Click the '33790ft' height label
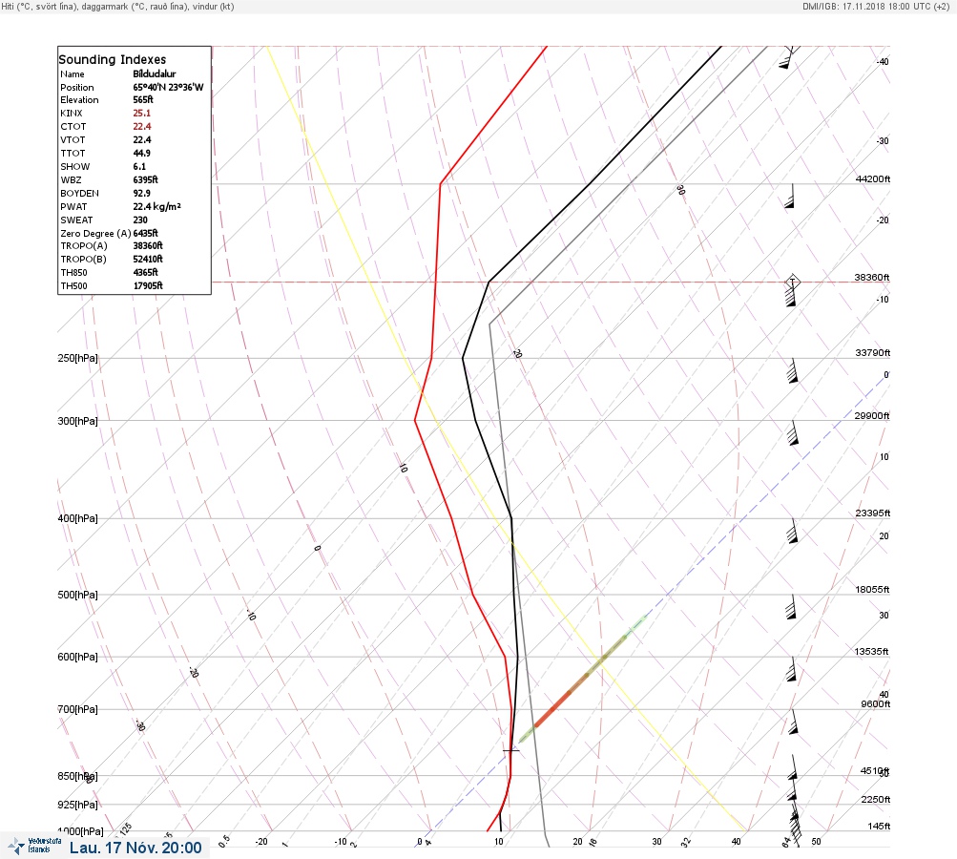Viewport: 957px width, 859px height. click(x=873, y=353)
